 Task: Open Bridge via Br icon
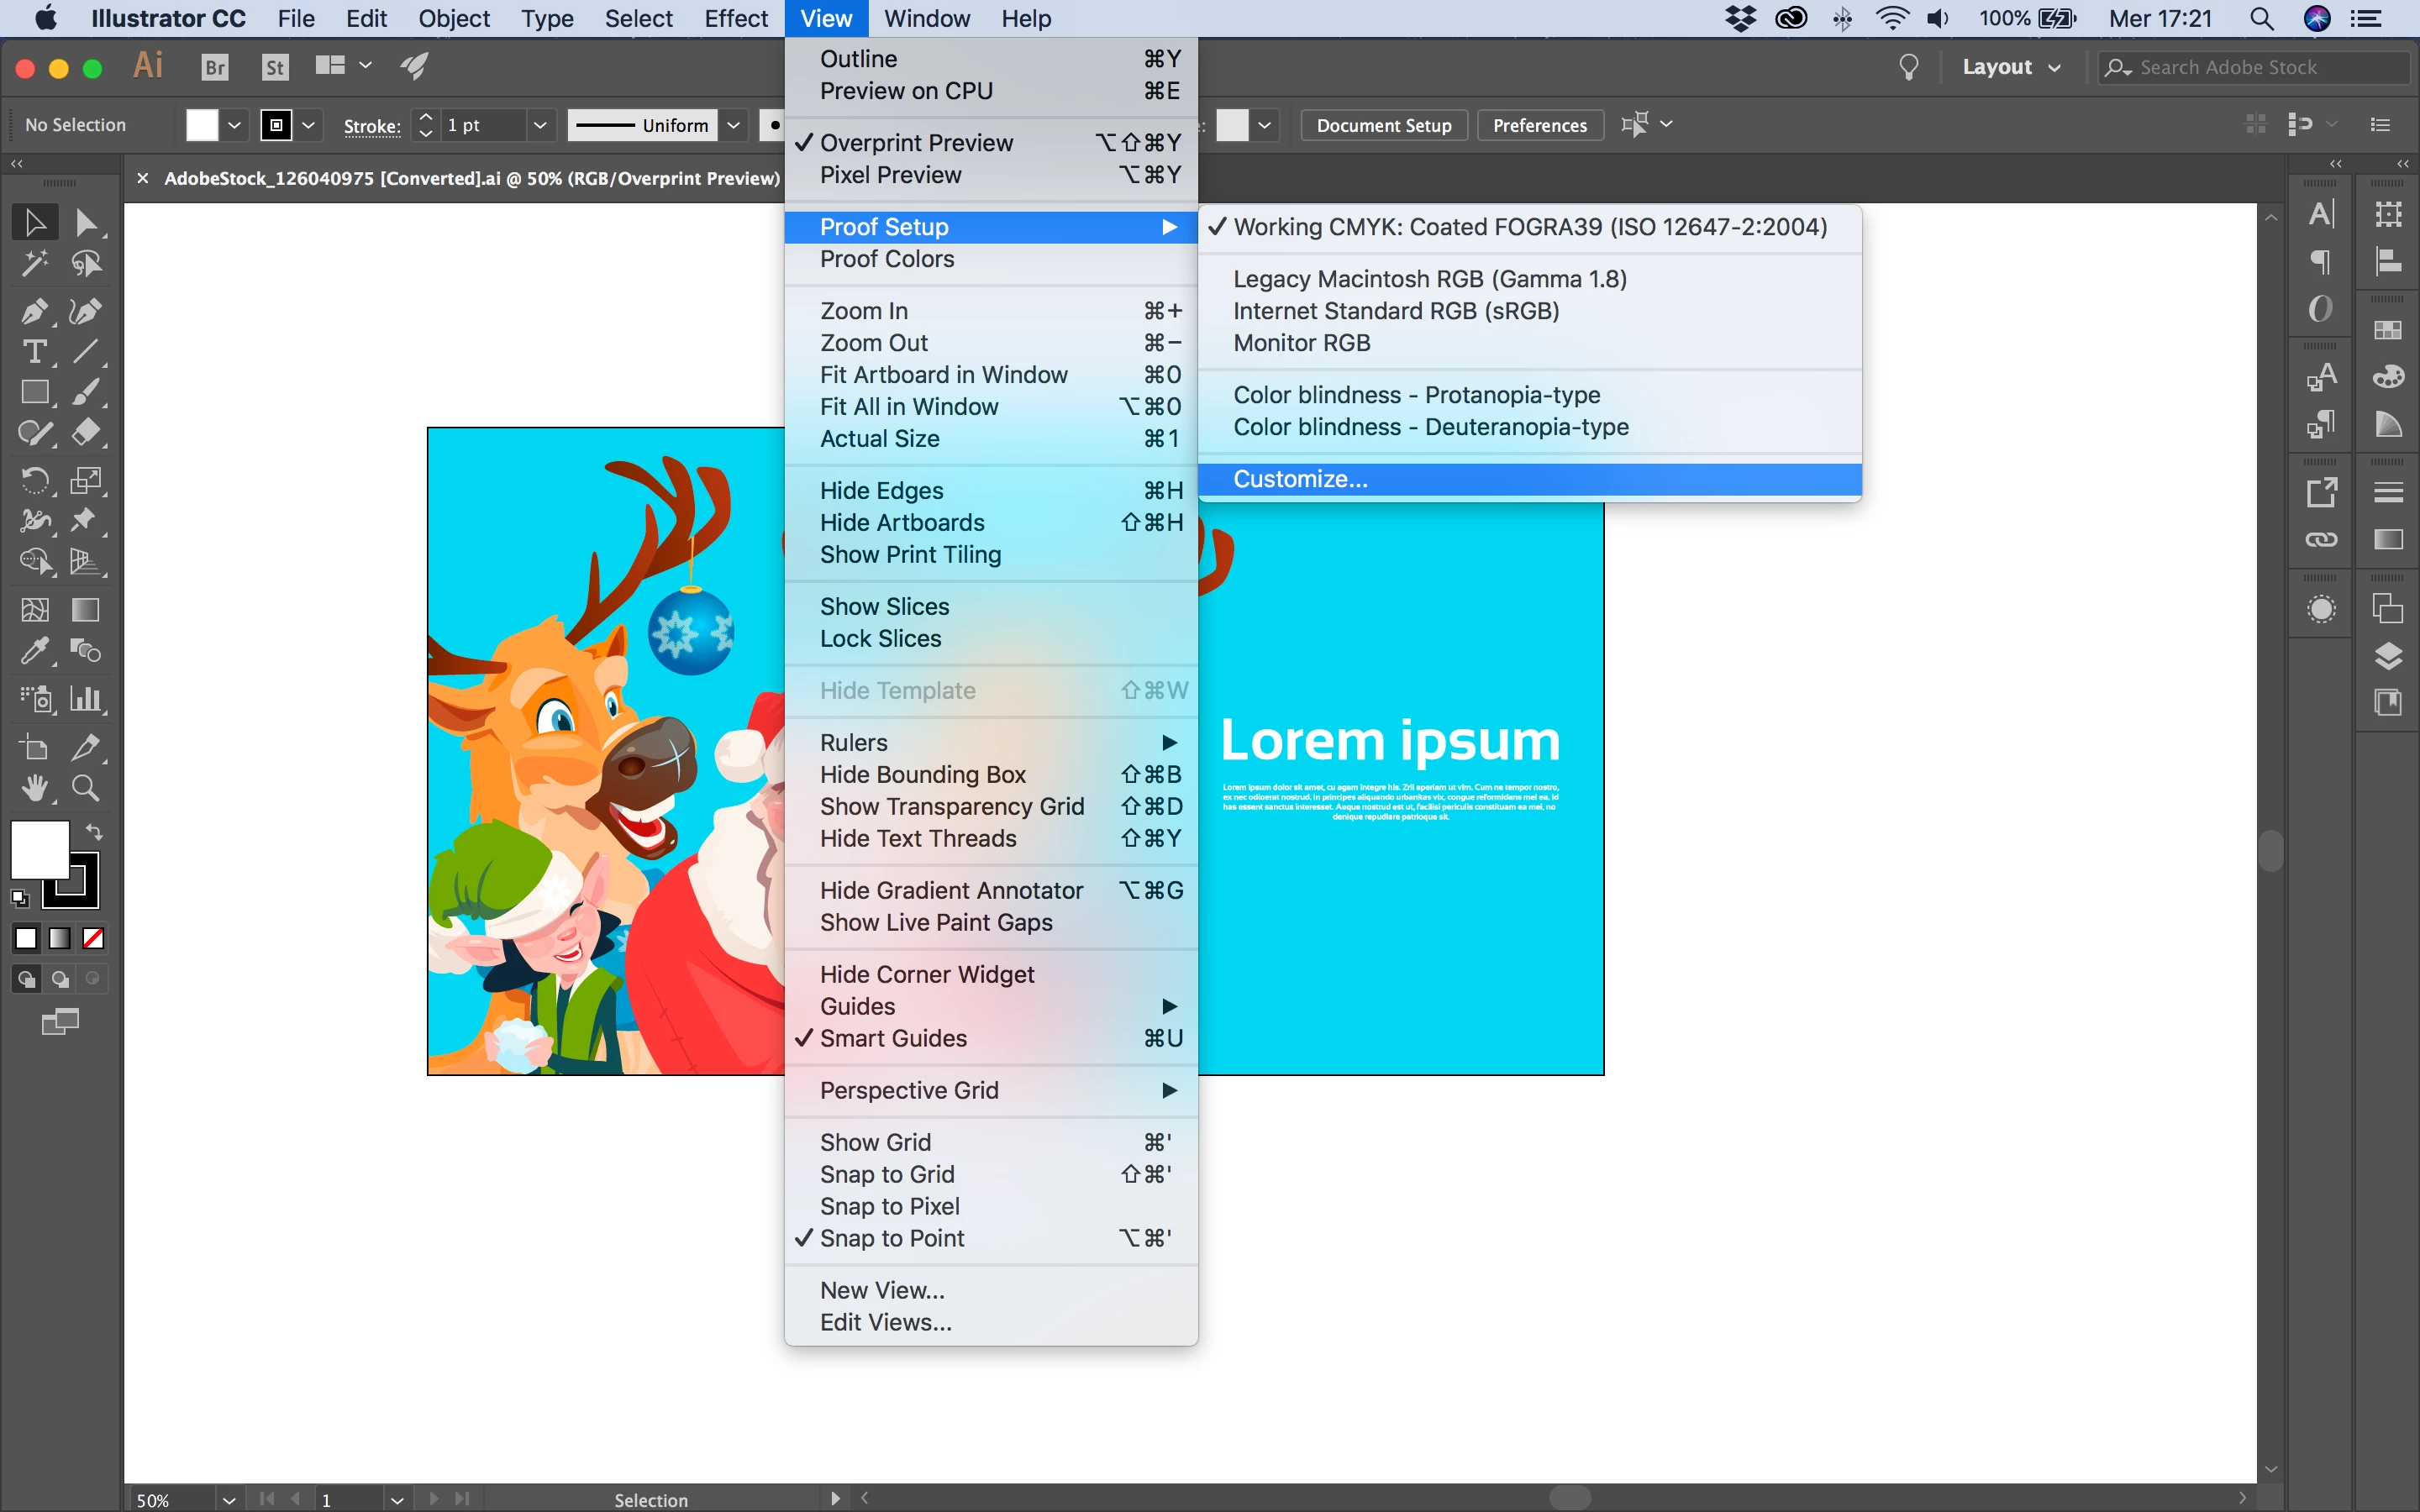tap(215, 67)
